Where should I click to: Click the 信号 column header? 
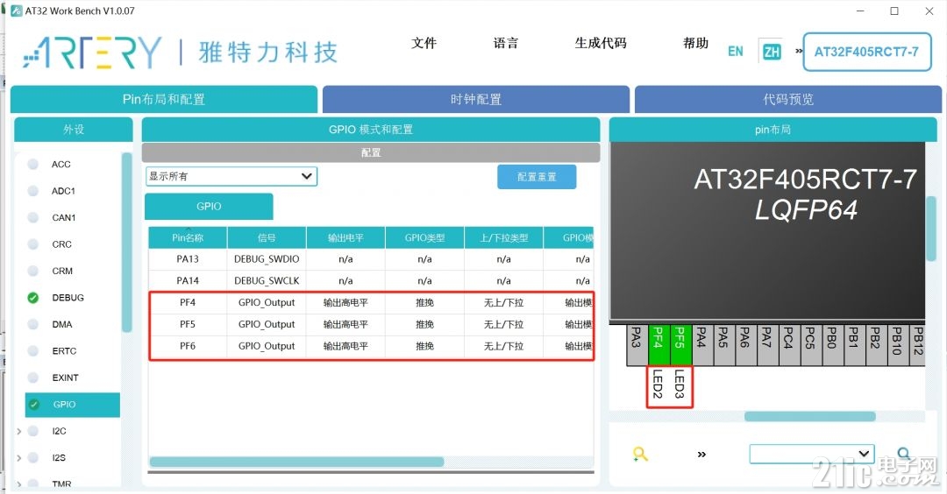click(x=267, y=237)
